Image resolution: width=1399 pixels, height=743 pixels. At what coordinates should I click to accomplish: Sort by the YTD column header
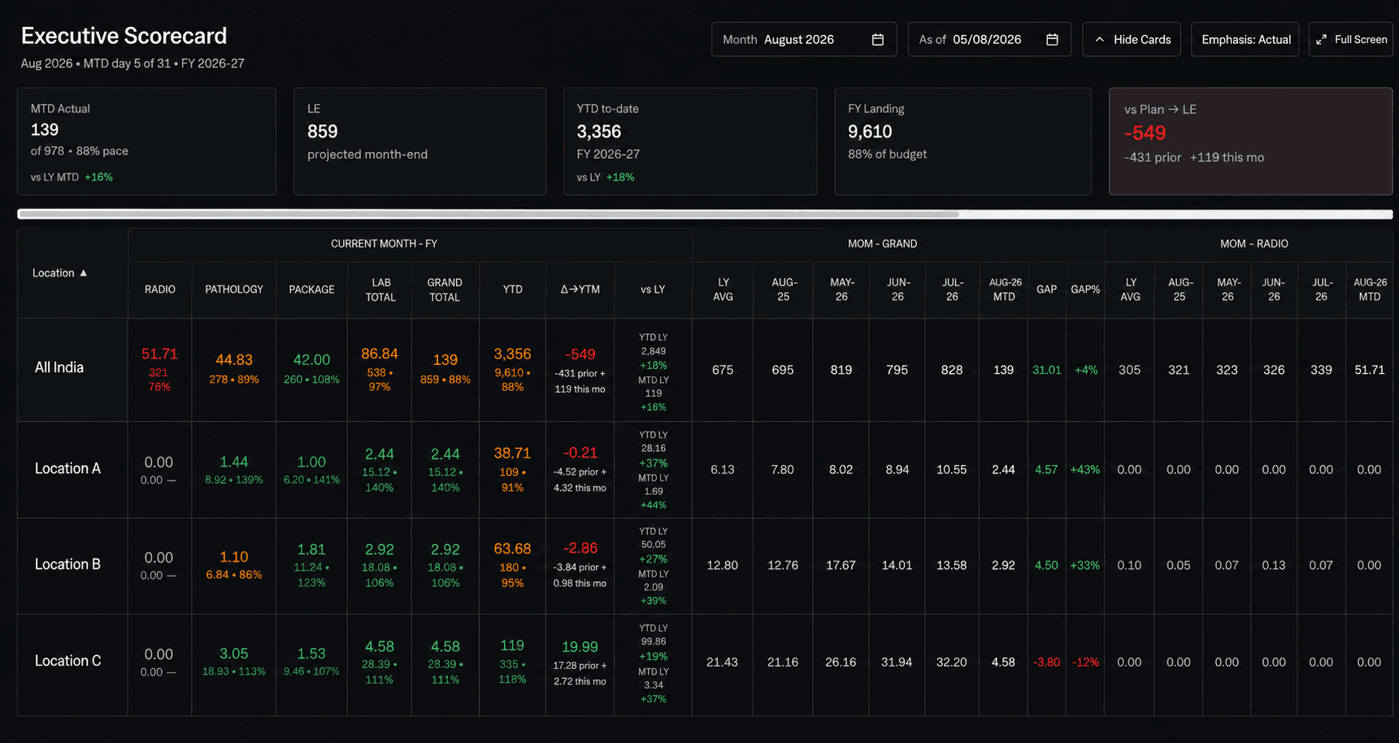point(512,289)
